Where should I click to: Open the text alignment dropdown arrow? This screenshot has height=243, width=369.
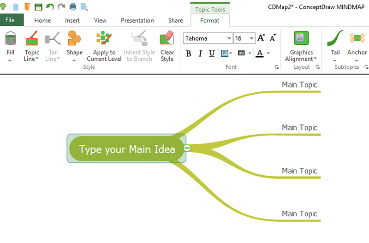tap(231, 53)
